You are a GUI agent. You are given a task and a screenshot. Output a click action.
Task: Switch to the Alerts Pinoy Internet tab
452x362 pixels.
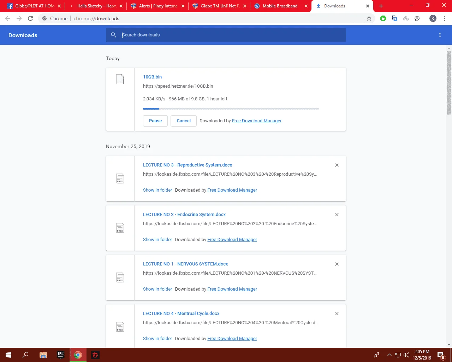coord(157,6)
